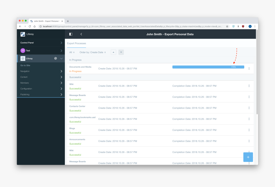The image size is (275, 187).
Task: Expand the Publishing sidebar menu
Action: [x=41, y=95]
